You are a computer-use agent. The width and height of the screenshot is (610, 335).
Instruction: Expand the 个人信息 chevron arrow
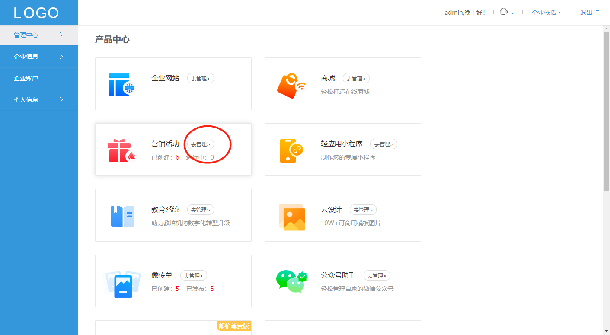[61, 100]
